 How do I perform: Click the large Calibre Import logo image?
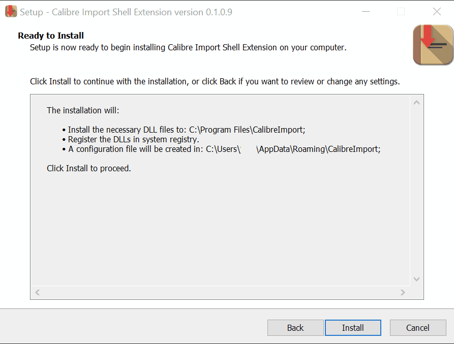433,45
